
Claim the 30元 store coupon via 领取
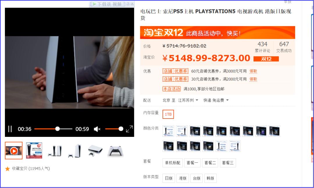point(253,79)
